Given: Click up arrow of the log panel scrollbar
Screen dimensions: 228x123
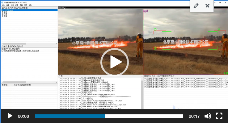Looking at the screenshot, I should [142, 76].
